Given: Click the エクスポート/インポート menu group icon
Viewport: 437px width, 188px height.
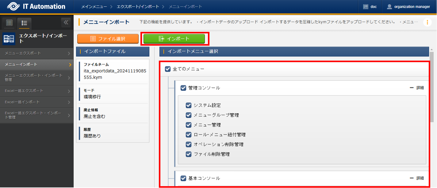Looking at the screenshot, I should (9, 39).
